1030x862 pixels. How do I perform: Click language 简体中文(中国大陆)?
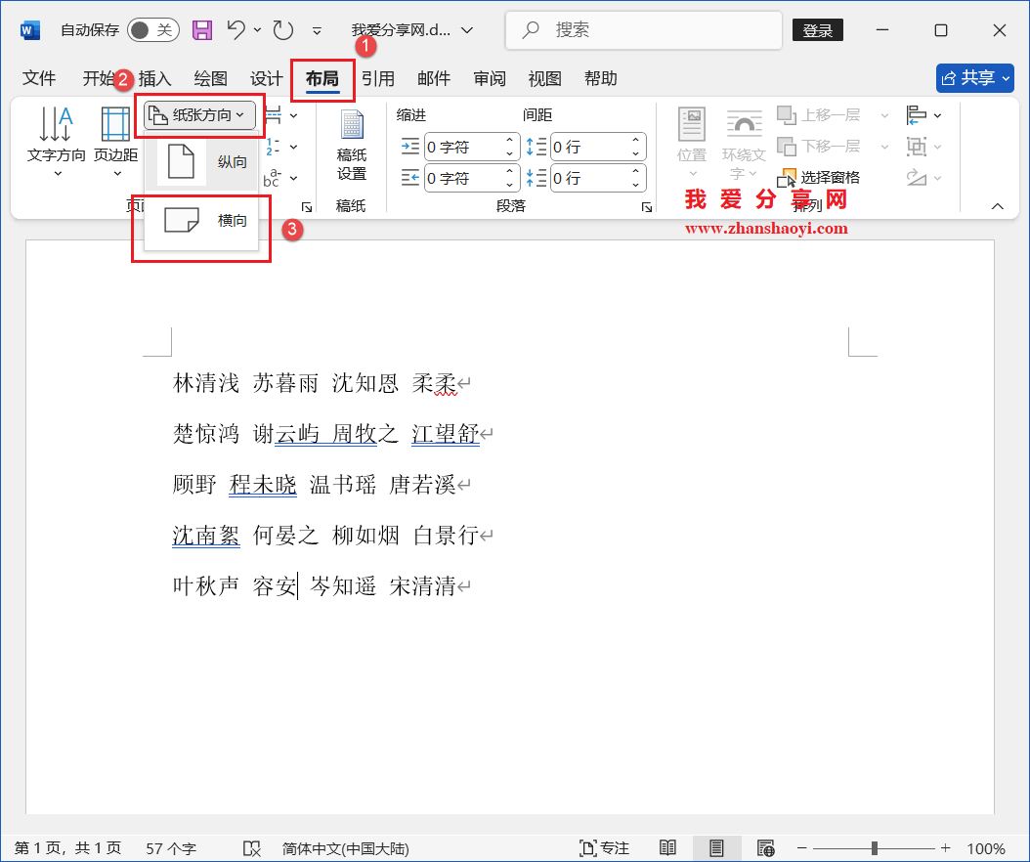click(x=346, y=848)
